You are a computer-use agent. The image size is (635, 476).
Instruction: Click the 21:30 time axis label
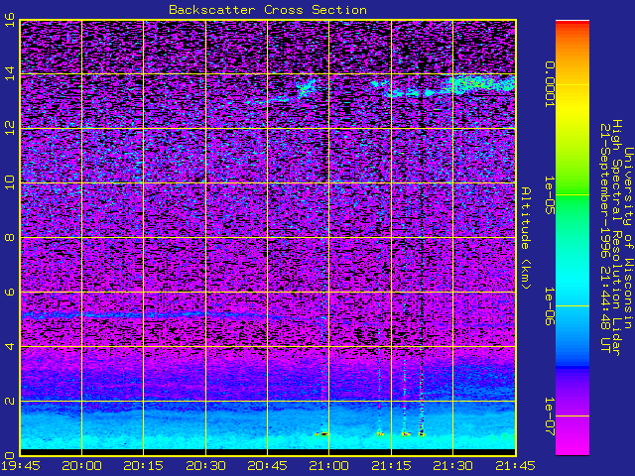pos(452,466)
